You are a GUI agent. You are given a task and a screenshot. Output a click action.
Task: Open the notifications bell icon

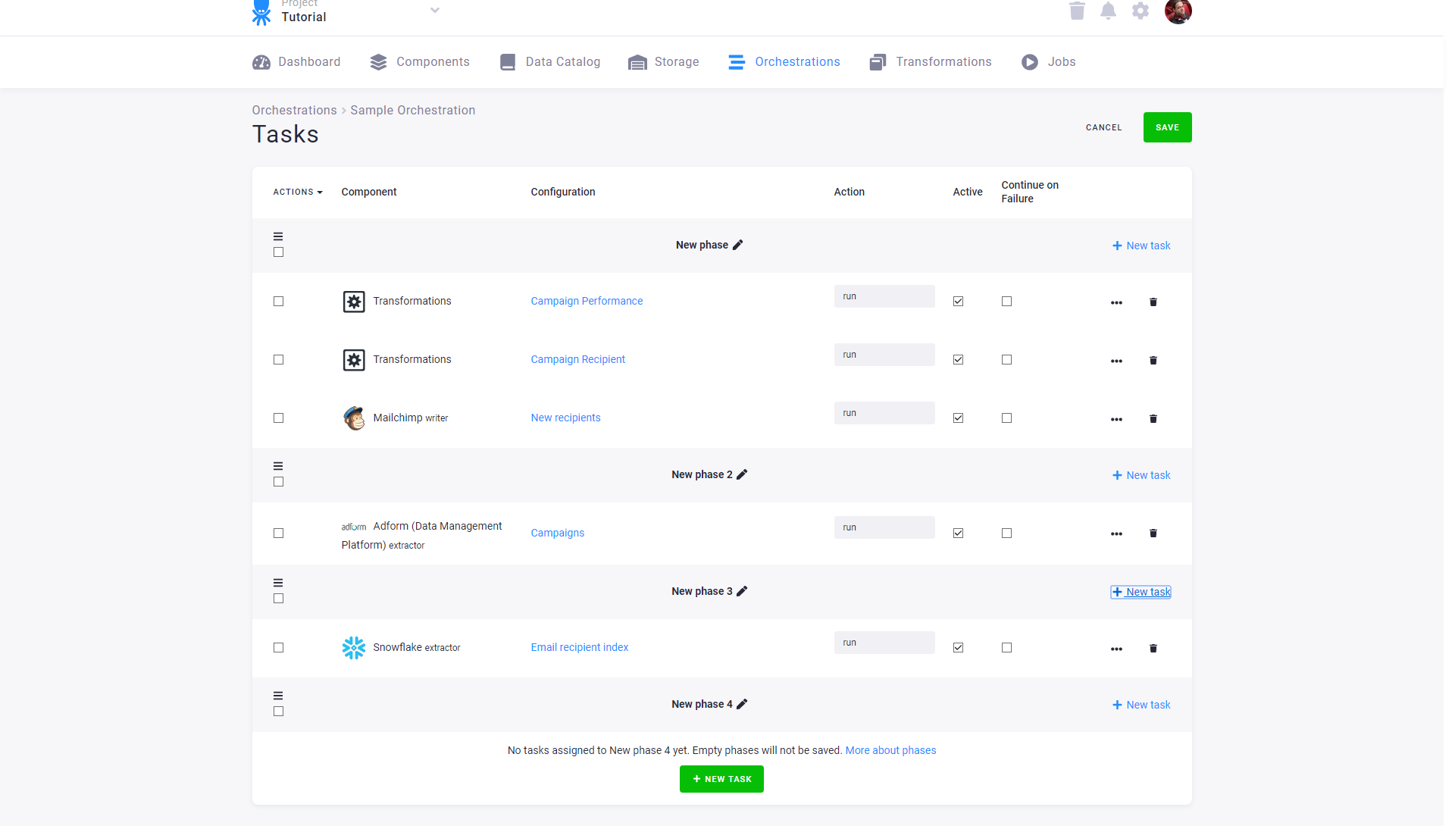1108,11
